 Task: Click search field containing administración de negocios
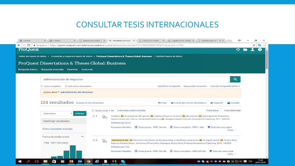point(135,79)
